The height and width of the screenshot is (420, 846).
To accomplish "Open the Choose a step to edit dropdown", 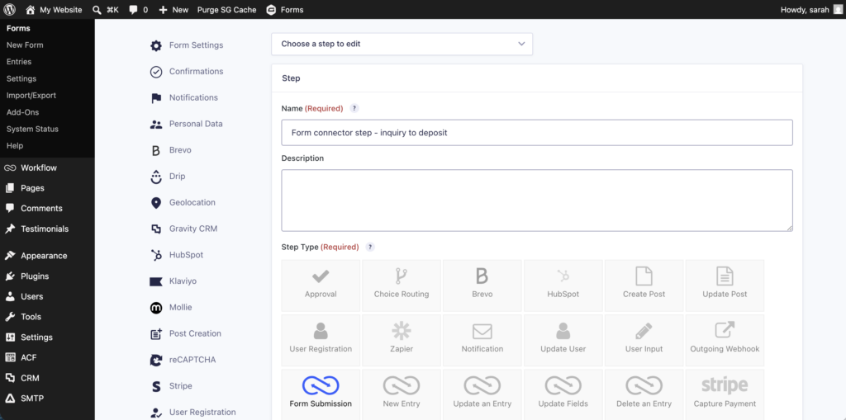I will pos(402,45).
